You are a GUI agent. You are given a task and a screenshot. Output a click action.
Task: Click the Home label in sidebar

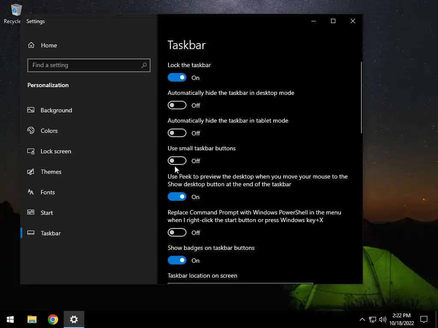click(49, 45)
